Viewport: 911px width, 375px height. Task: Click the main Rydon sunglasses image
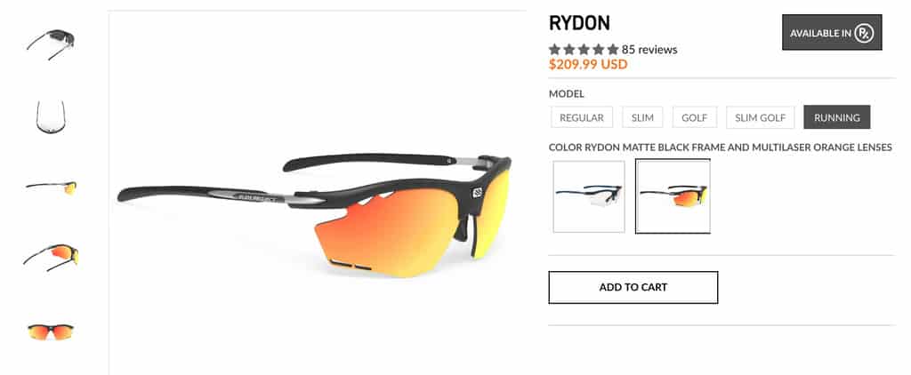(x=314, y=216)
